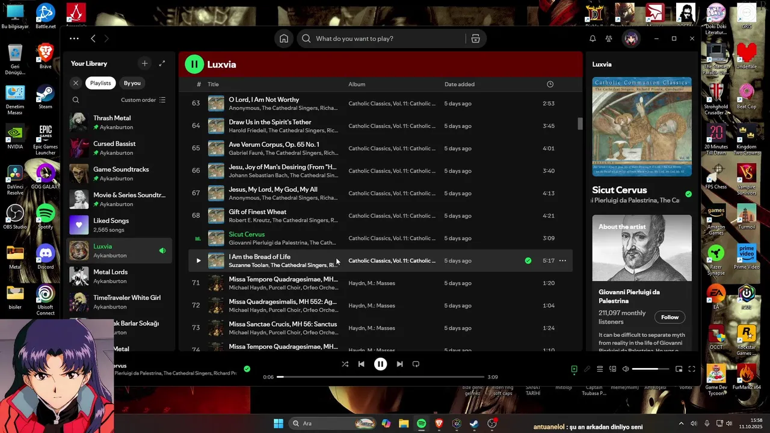Mute with the speaker icon
The width and height of the screenshot is (770, 433).
coord(626,369)
